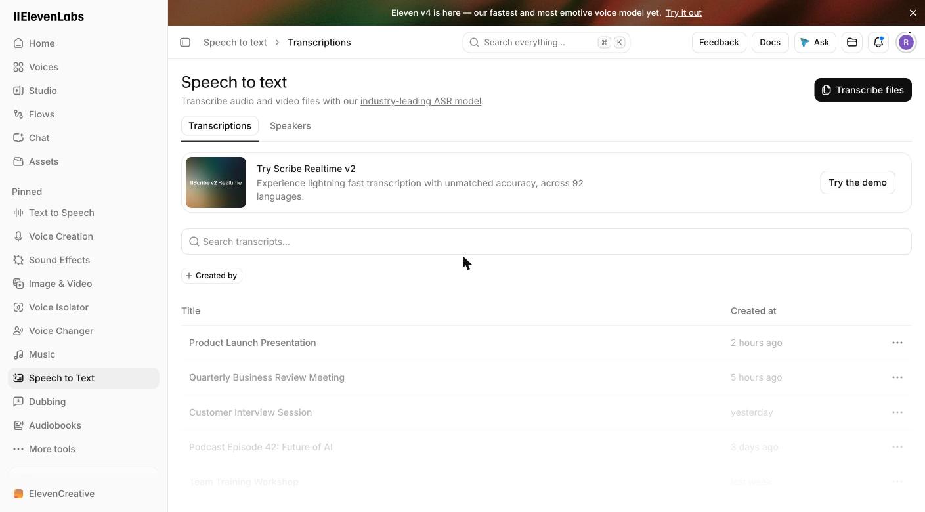Open Audiobooks tool

[83, 425]
